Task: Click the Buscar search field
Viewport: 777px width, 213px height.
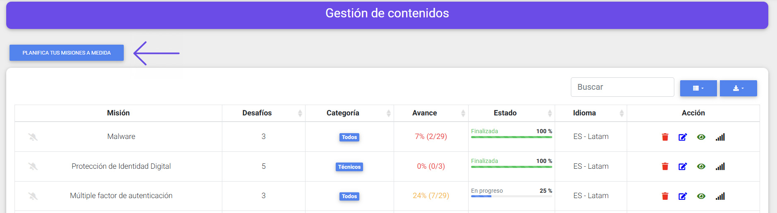Action: 622,87
